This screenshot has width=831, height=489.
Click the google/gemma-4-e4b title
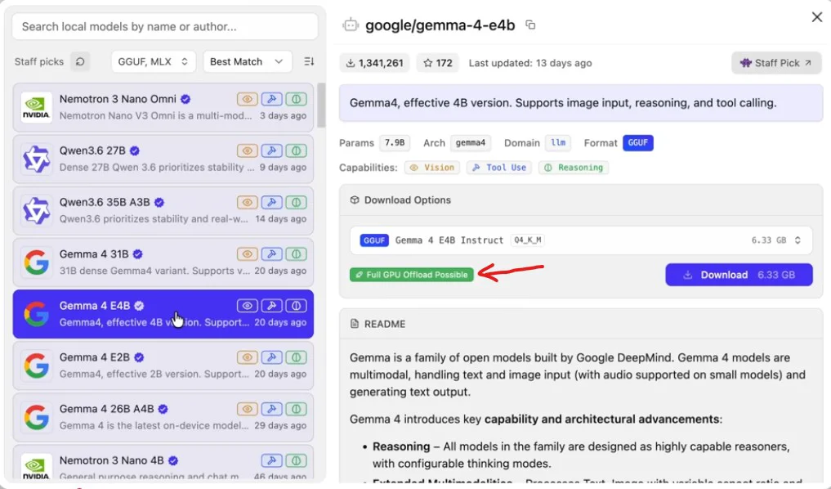(x=440, y=25)
